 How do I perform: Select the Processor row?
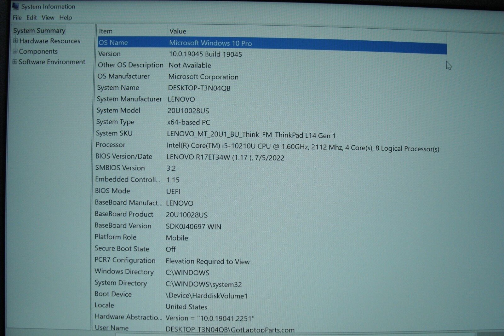[x=111, y=145]
